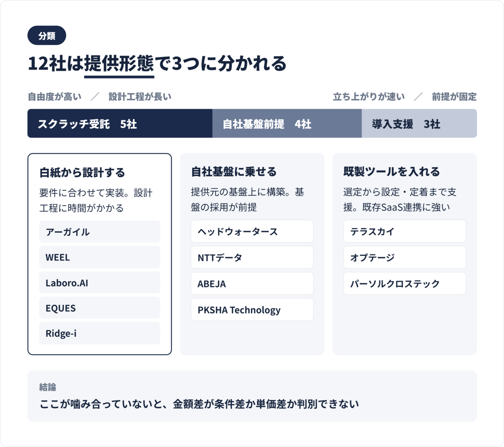
Task: Click the 既製ツールを入れる card heading
Action: (391, 172)
